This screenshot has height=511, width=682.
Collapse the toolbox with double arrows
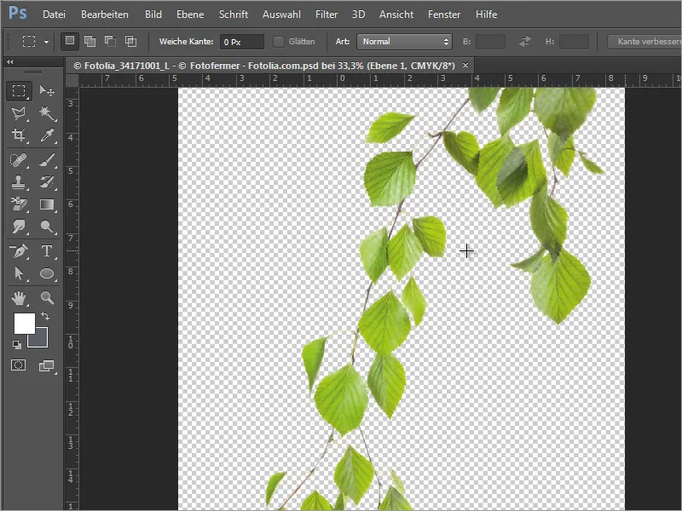coord(10,61)
